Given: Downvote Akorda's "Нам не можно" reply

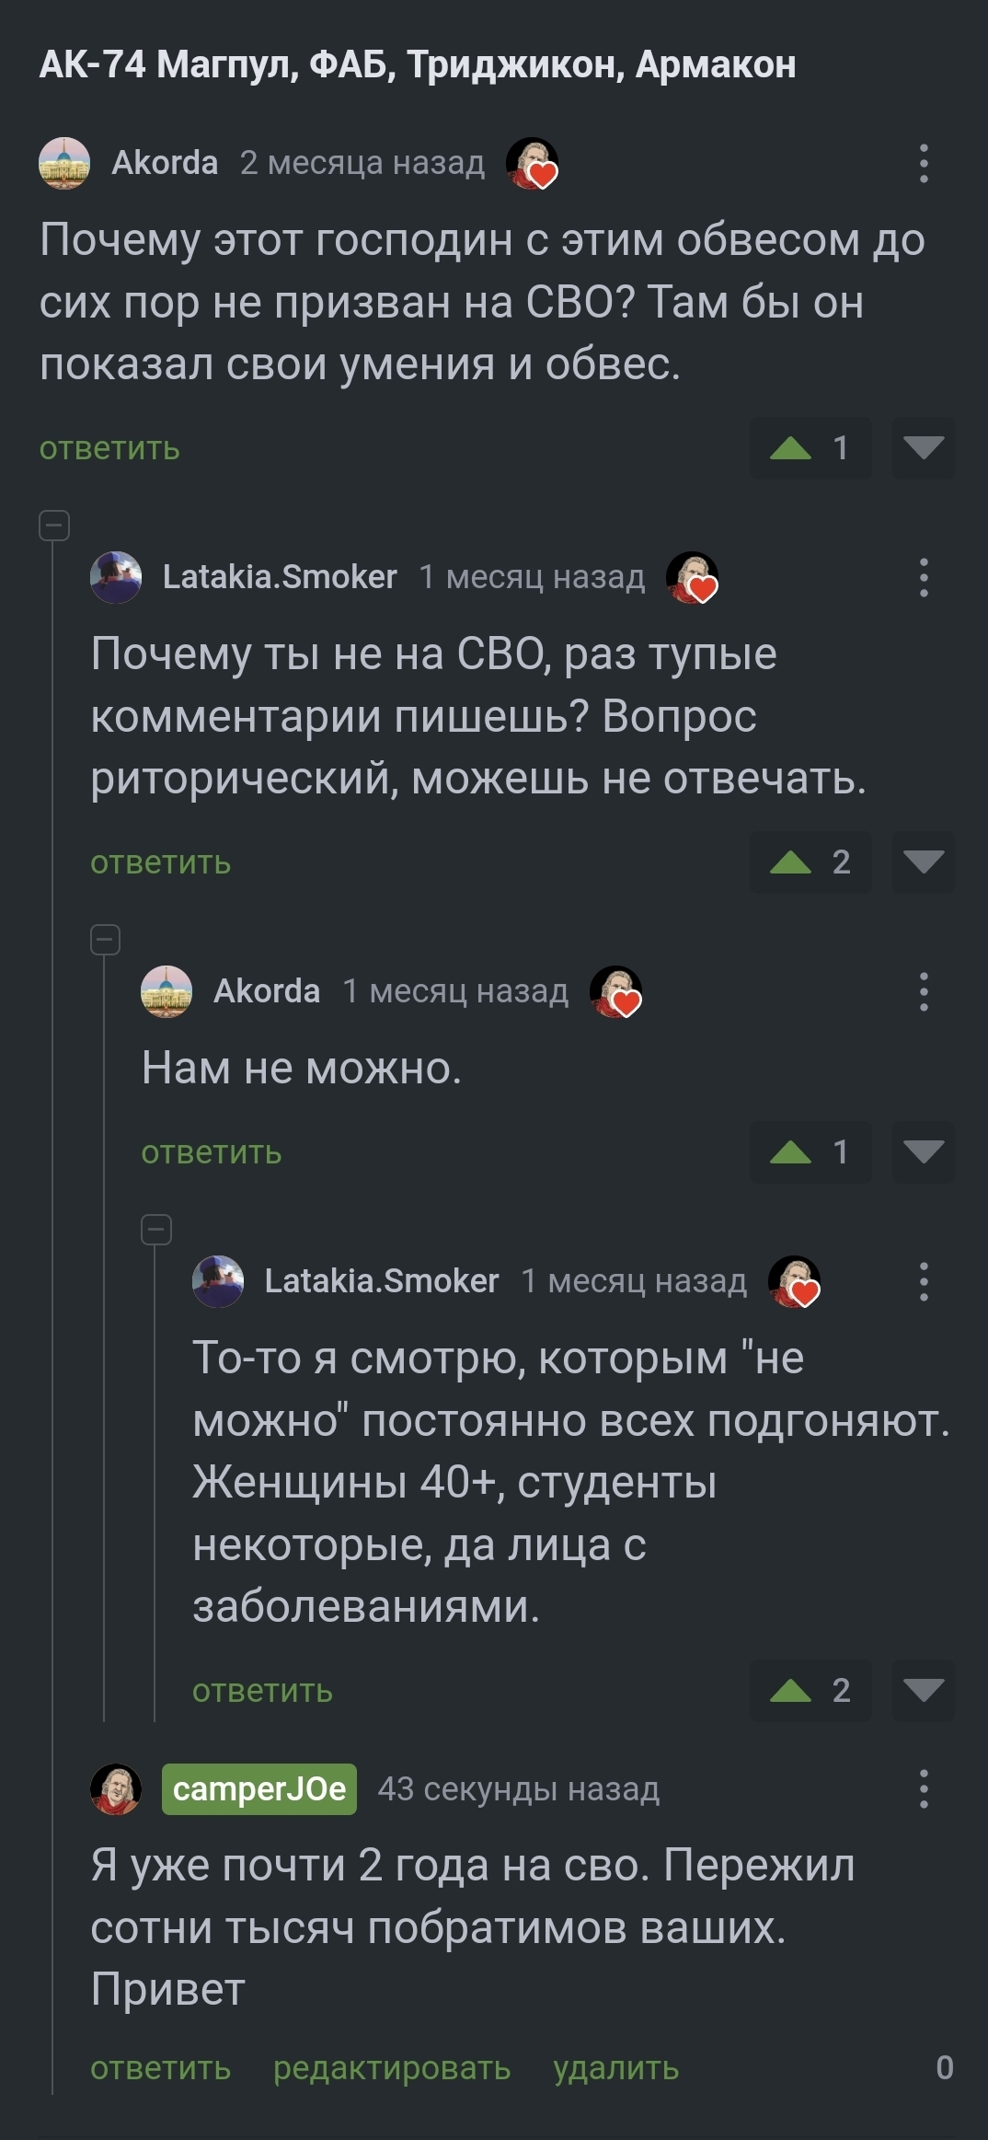Looking at the screenshot, I should [x=924, y=1152].
